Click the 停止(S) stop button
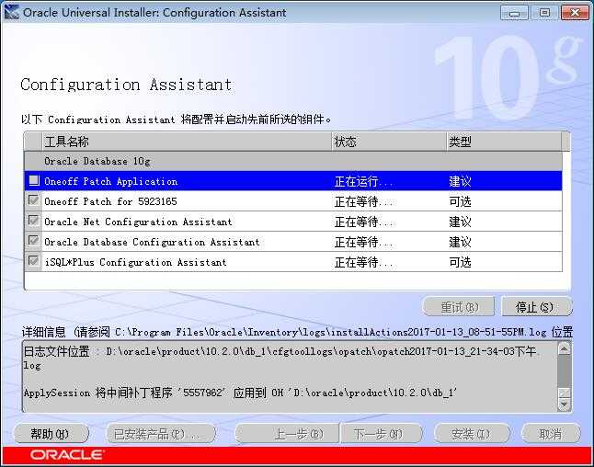The image size is (594, 467). pyautogui.click(x=536, y=307)
